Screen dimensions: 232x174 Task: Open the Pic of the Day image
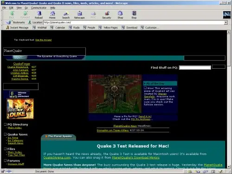coord(115,94)
